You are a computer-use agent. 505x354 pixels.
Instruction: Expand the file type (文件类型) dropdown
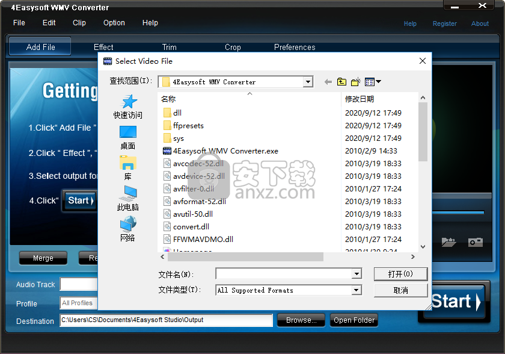coord(356,290)
